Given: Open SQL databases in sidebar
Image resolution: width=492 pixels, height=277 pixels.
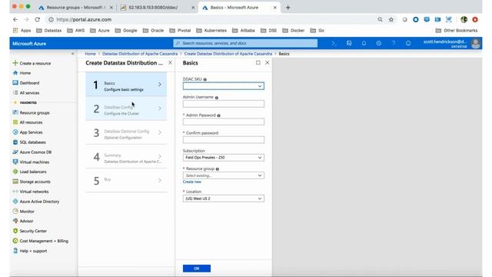Looking at the screenshot, I should [x=29, y=142].
